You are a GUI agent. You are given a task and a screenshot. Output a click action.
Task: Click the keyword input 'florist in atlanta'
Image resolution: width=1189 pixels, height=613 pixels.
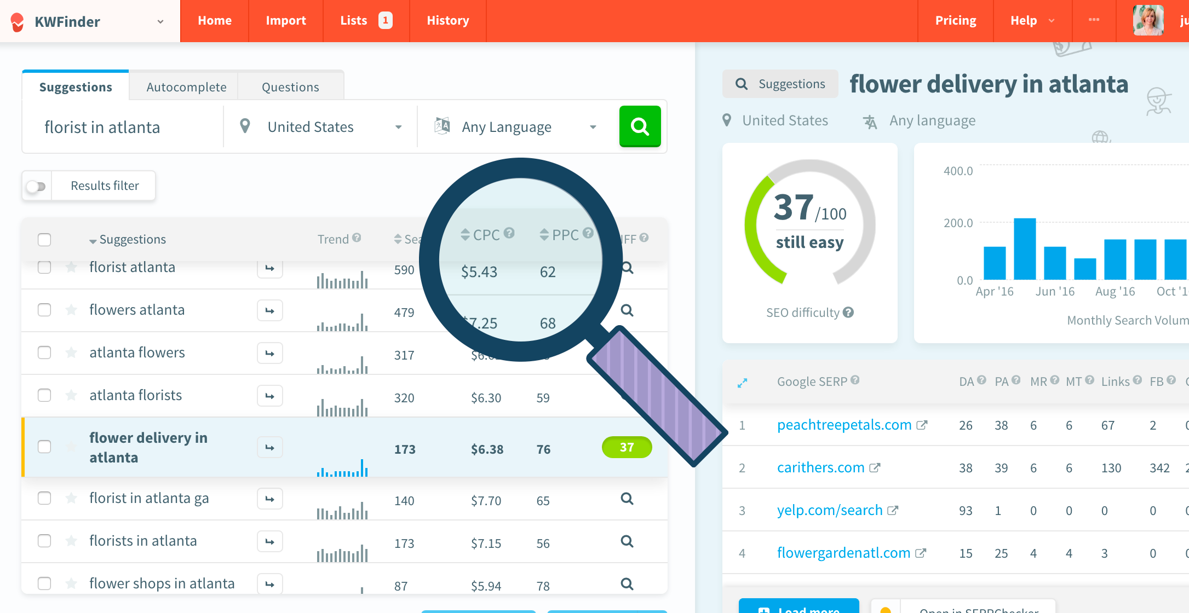click(x=123, y=127)
